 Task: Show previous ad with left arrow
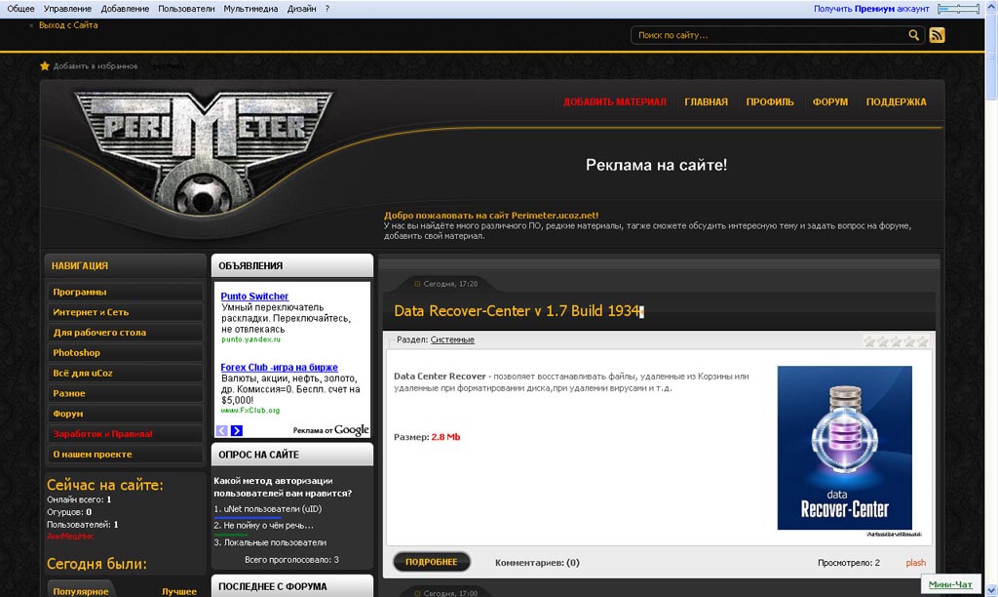tap(222, 430)
